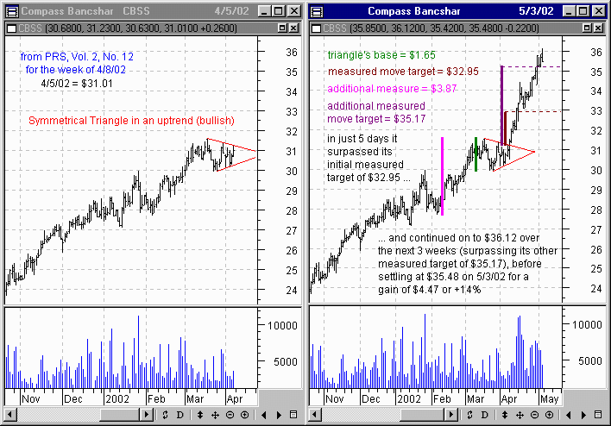The width and height of the screenshot is (611, 426).
Task: Click the CBSS chart pane icon in the 4/5/02 window
Action: click(x=12, y=28)
